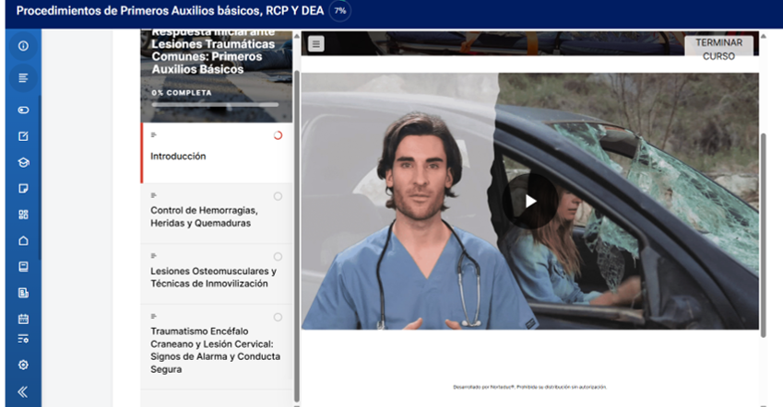Click the pencil edit icon in sidebar

23,136
